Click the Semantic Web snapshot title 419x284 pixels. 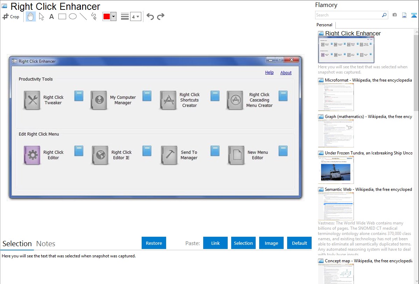369,189
